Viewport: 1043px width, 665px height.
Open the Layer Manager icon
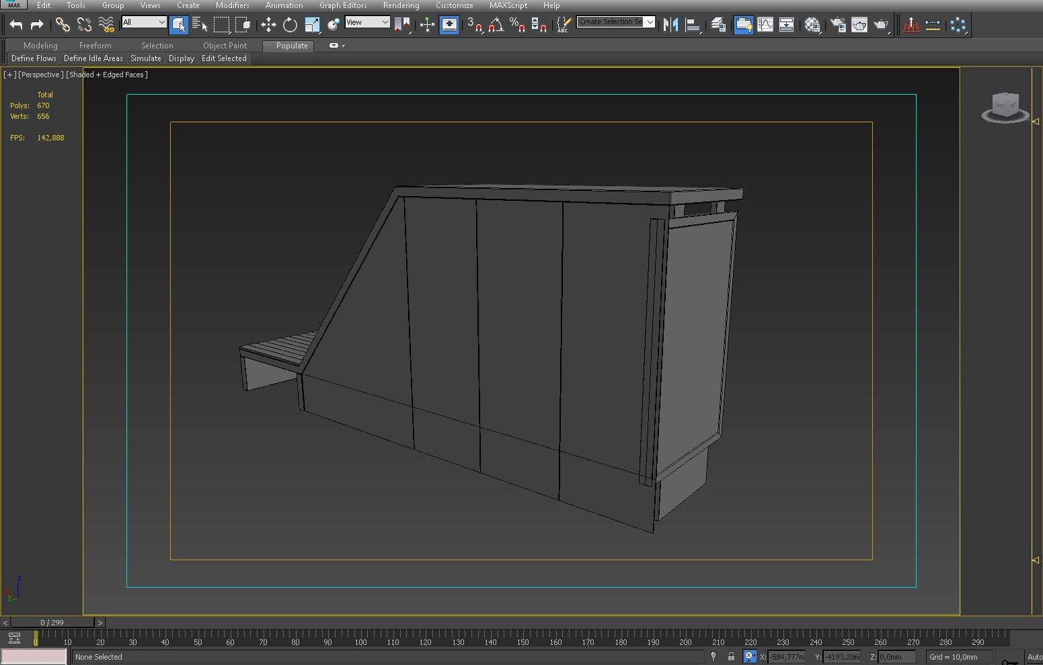[x=718, y=25]
